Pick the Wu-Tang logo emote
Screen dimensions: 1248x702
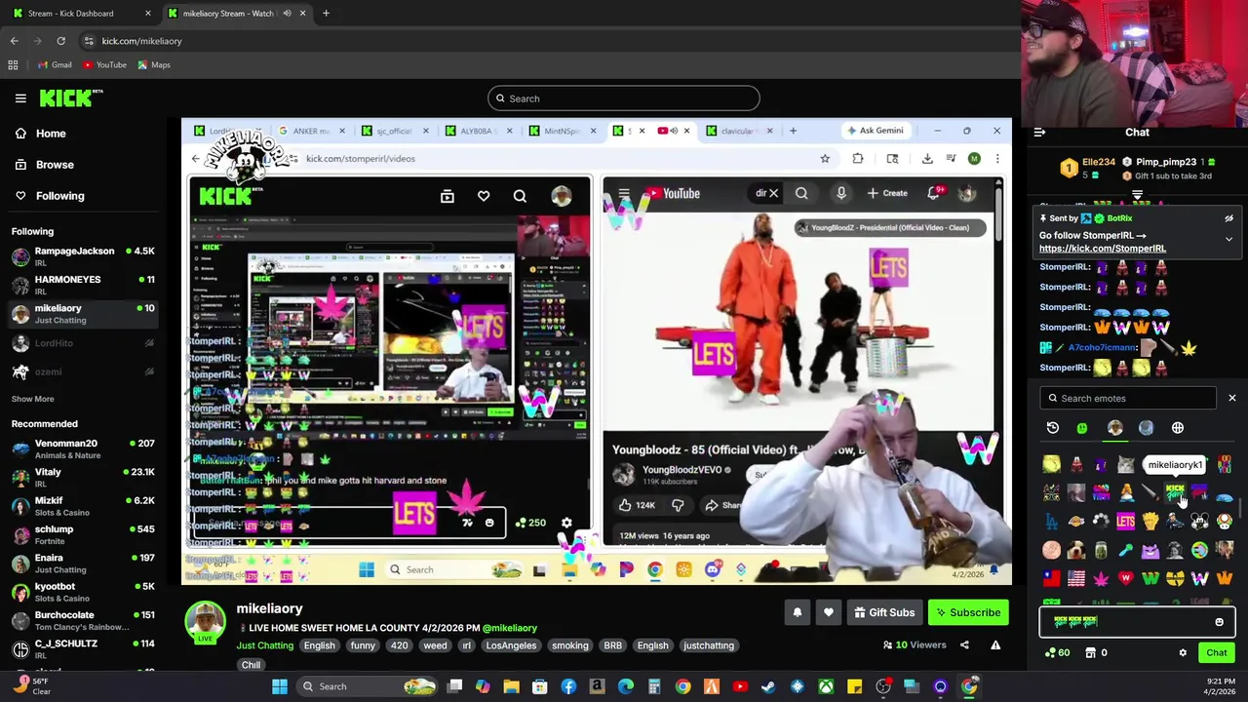pos(1175,578)
